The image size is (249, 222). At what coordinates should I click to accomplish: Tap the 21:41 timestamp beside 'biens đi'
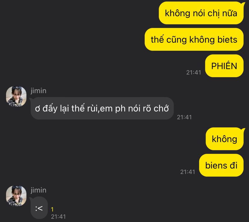(188, 172)
